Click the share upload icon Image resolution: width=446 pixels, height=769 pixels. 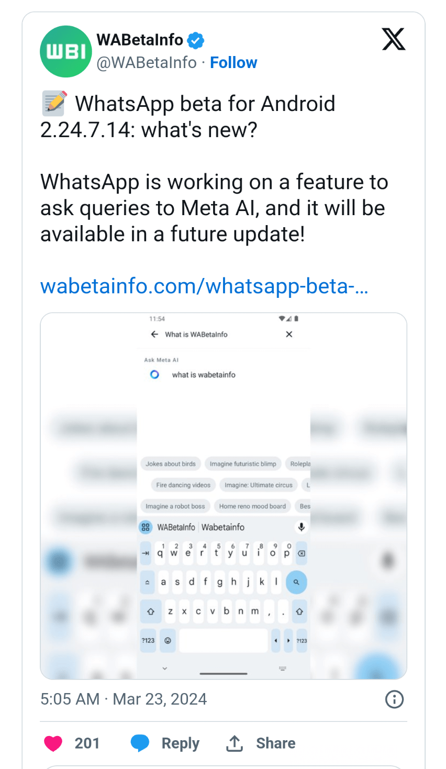(x=235, y=743)
